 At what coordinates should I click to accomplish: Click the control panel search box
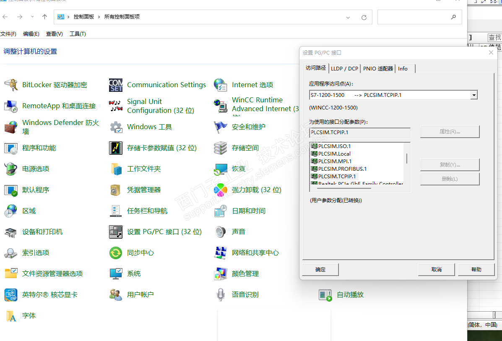pos(420,17)
